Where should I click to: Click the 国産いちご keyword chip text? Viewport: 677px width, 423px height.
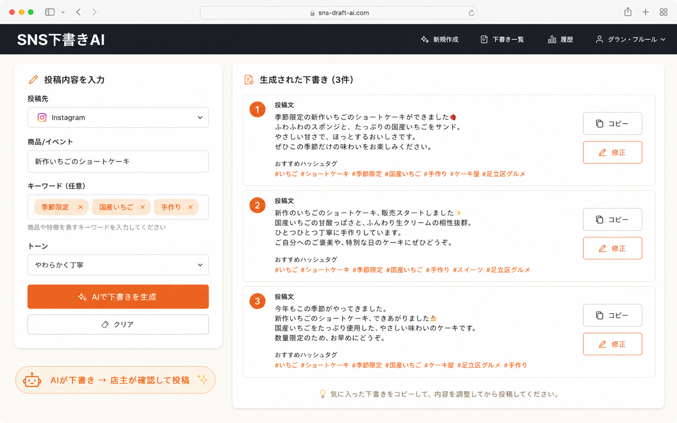(116, 207)
